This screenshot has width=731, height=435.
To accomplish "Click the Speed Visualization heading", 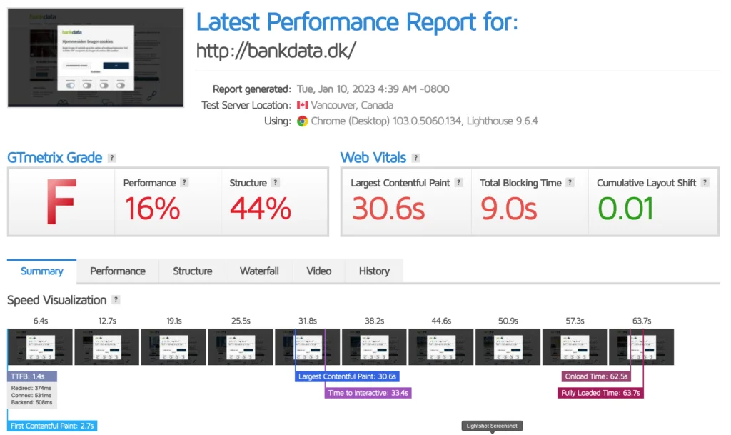I will (x=57, y=300).
